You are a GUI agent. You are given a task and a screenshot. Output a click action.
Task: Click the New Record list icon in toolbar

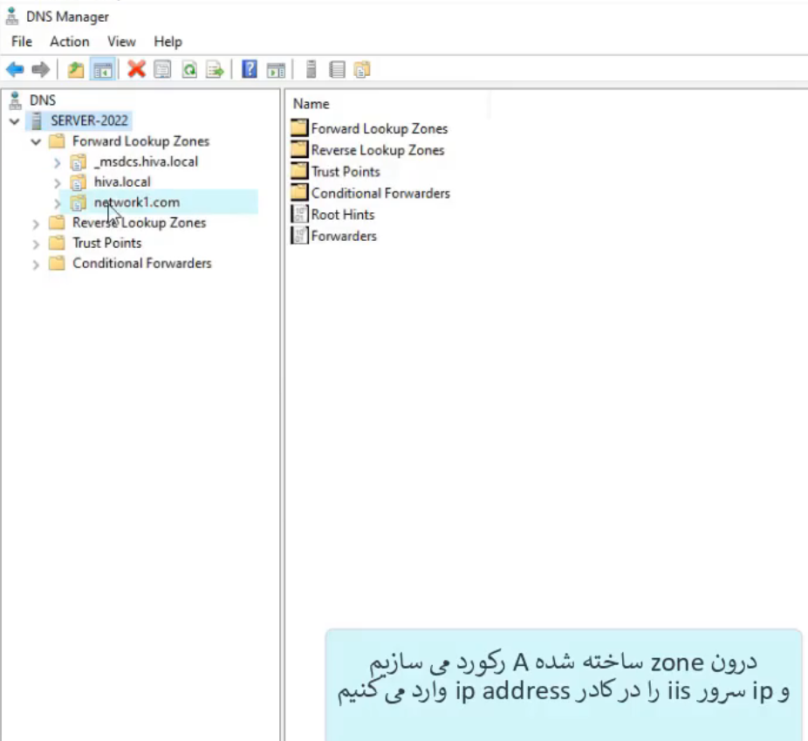(x=337, y=69)
